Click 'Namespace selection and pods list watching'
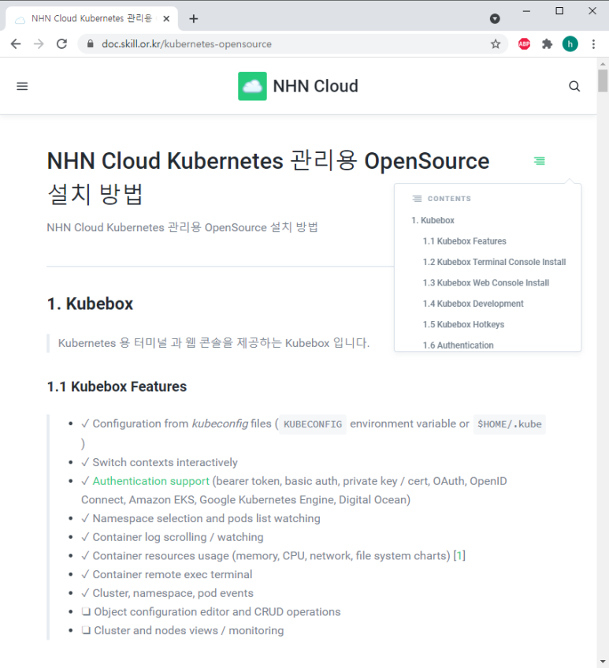The image size is (609, 668). (x=206, y=518)
